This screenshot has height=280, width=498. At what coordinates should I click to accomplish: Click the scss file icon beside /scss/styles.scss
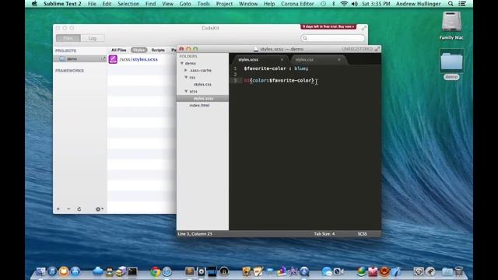(x=113, y=59)
